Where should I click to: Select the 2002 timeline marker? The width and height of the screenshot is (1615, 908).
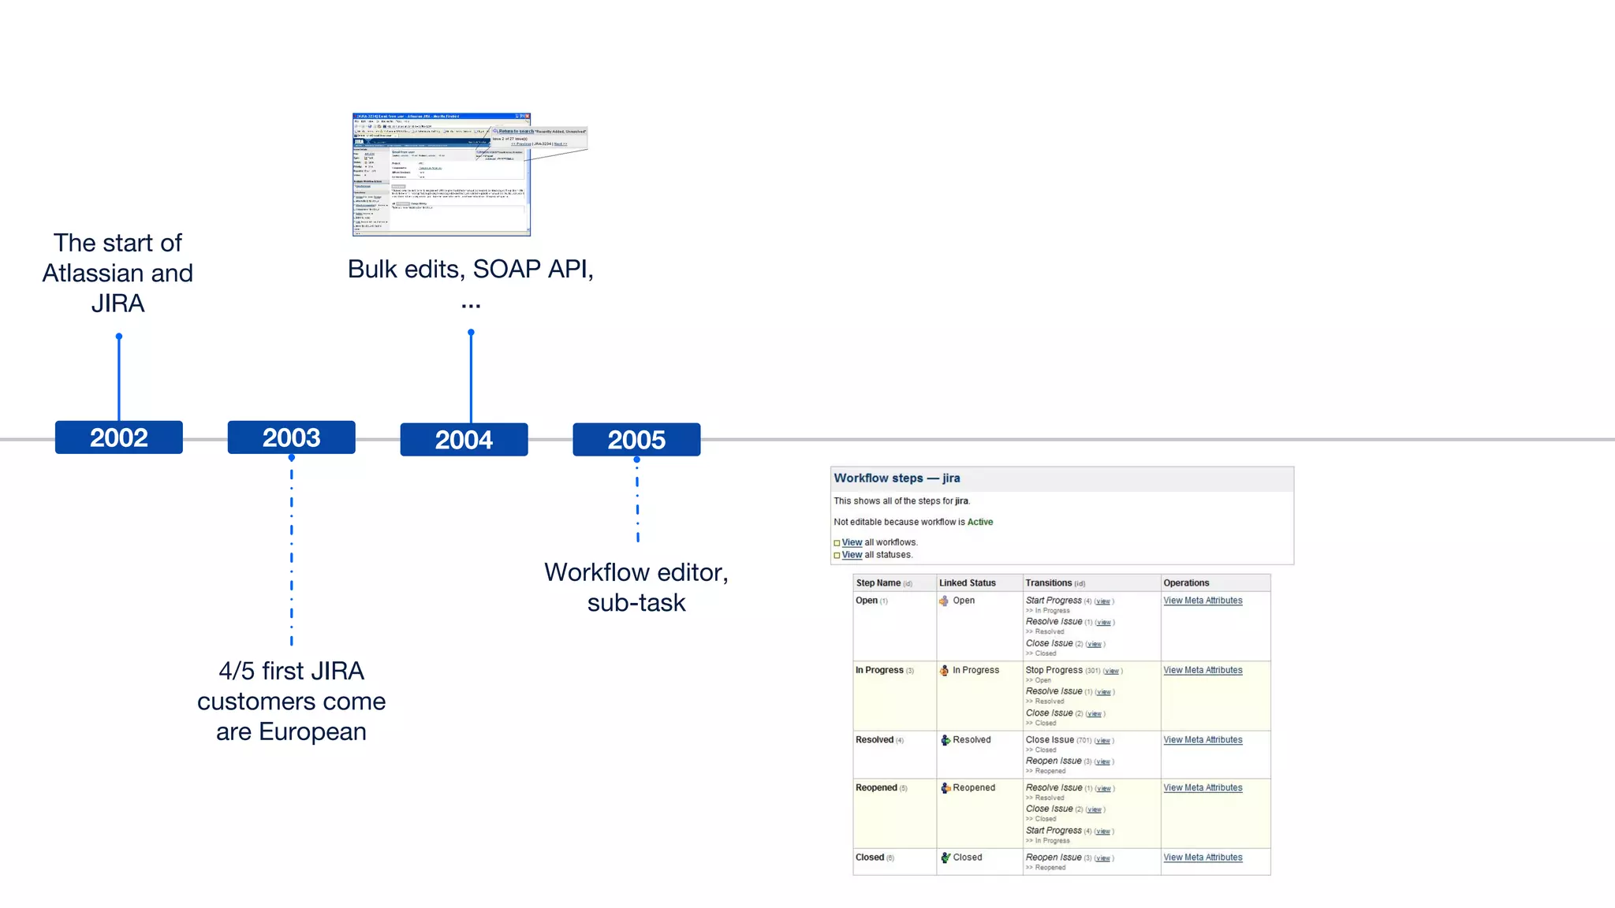click(118, 437)
